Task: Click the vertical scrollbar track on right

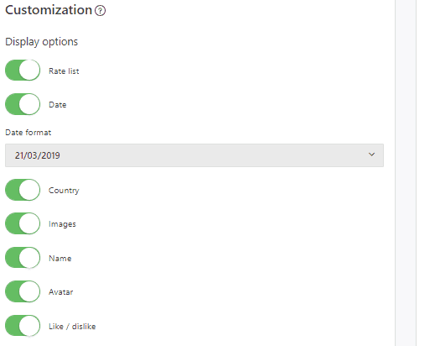Action: (x=406, y=173)
